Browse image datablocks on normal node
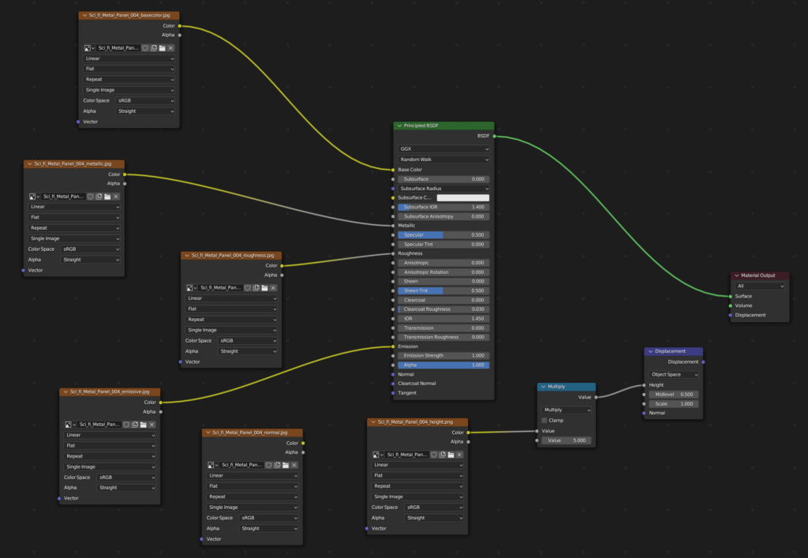The image size is (808, 558). [212, 465]
